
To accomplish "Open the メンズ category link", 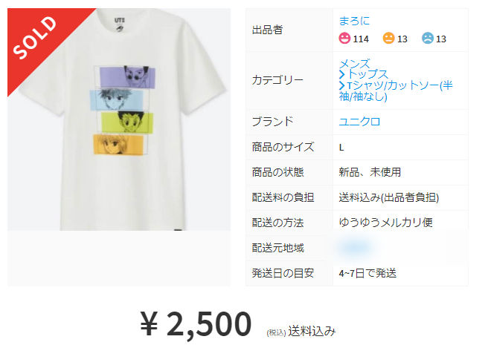I will click(355, 64).
